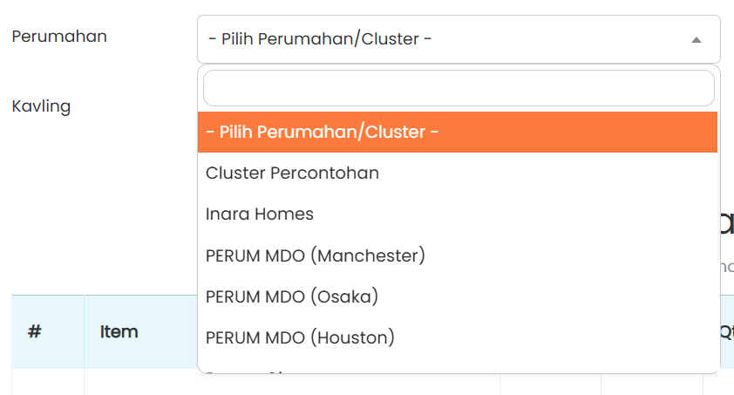Image resolution: width=734 pixels, height=395 pixels.
Task: Click the 'Kavling' field label
Action: (x=41, y=106)
